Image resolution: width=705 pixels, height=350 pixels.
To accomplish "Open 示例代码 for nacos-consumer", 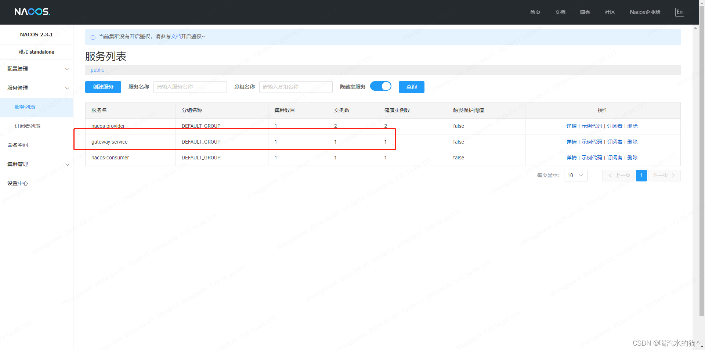I will point(592,158).
